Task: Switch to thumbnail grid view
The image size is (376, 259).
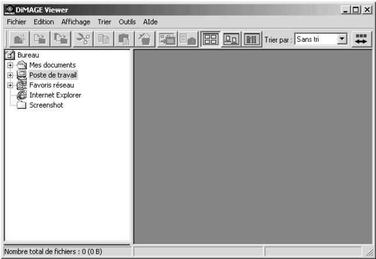Action: click(210, 39)
